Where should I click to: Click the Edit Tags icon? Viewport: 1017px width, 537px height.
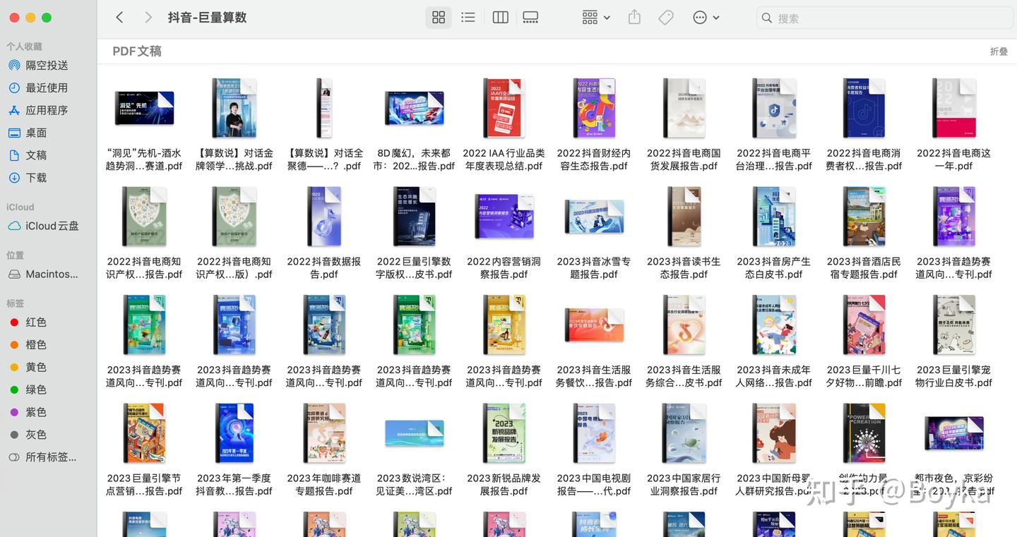666,18
